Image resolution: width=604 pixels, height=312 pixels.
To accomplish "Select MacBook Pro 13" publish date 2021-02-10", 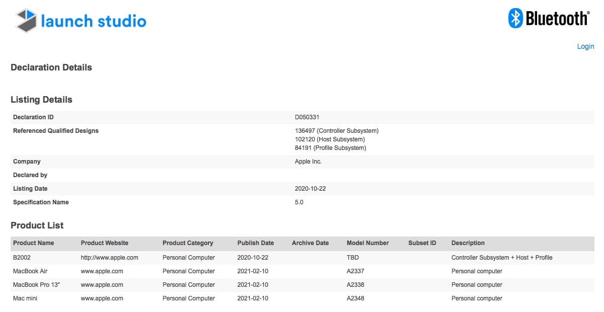I will click(253, 285).
